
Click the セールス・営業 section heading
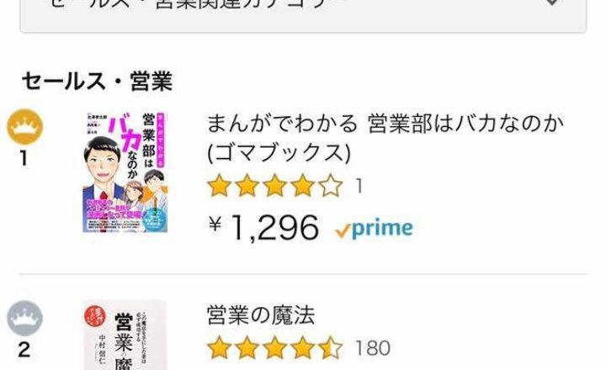click(97, 82)
